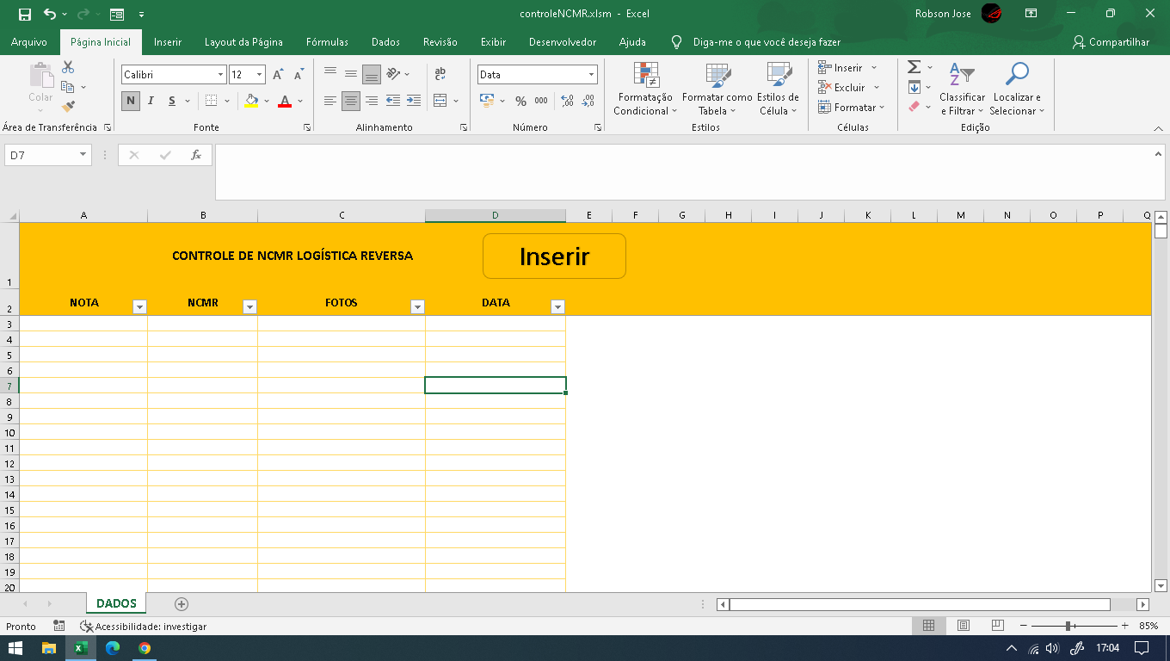Click the Cut scissors icon
Viewport: 1170px width, 661px height.
click(68, 67)
